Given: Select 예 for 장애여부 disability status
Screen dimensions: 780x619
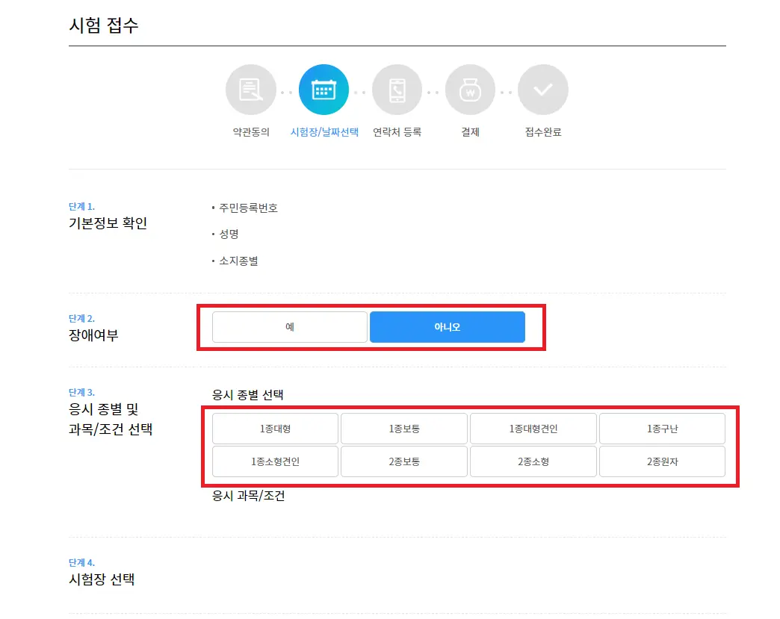Looking at the screenshot, I should coord(289,326).
